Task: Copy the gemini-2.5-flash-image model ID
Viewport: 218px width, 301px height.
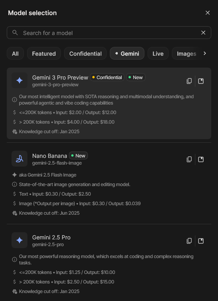Action: click(x=189, y=159)
